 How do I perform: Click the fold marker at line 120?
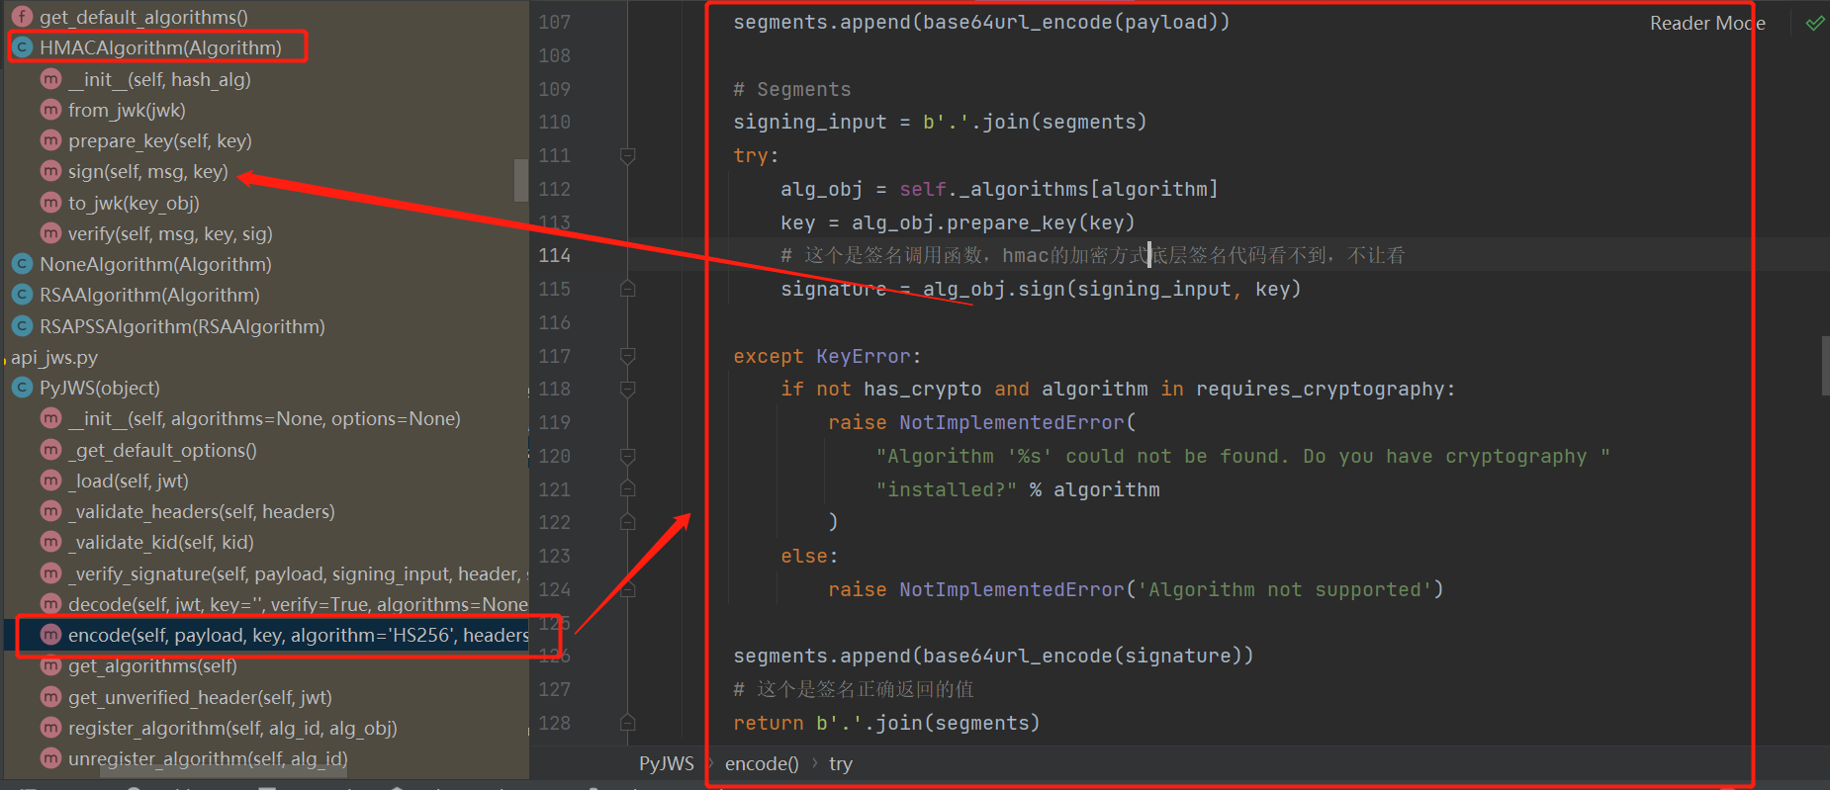click(627, 456)
